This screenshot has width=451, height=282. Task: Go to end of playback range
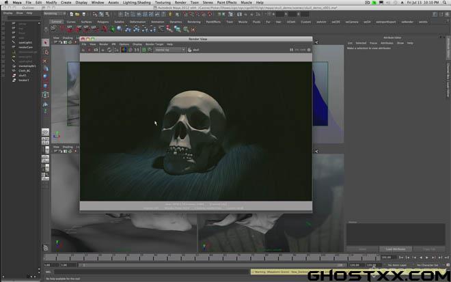click(447, 257)
